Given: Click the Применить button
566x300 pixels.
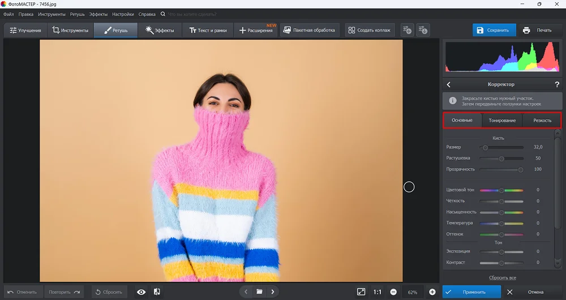Looking at the screenshot, I should [471, 292].
